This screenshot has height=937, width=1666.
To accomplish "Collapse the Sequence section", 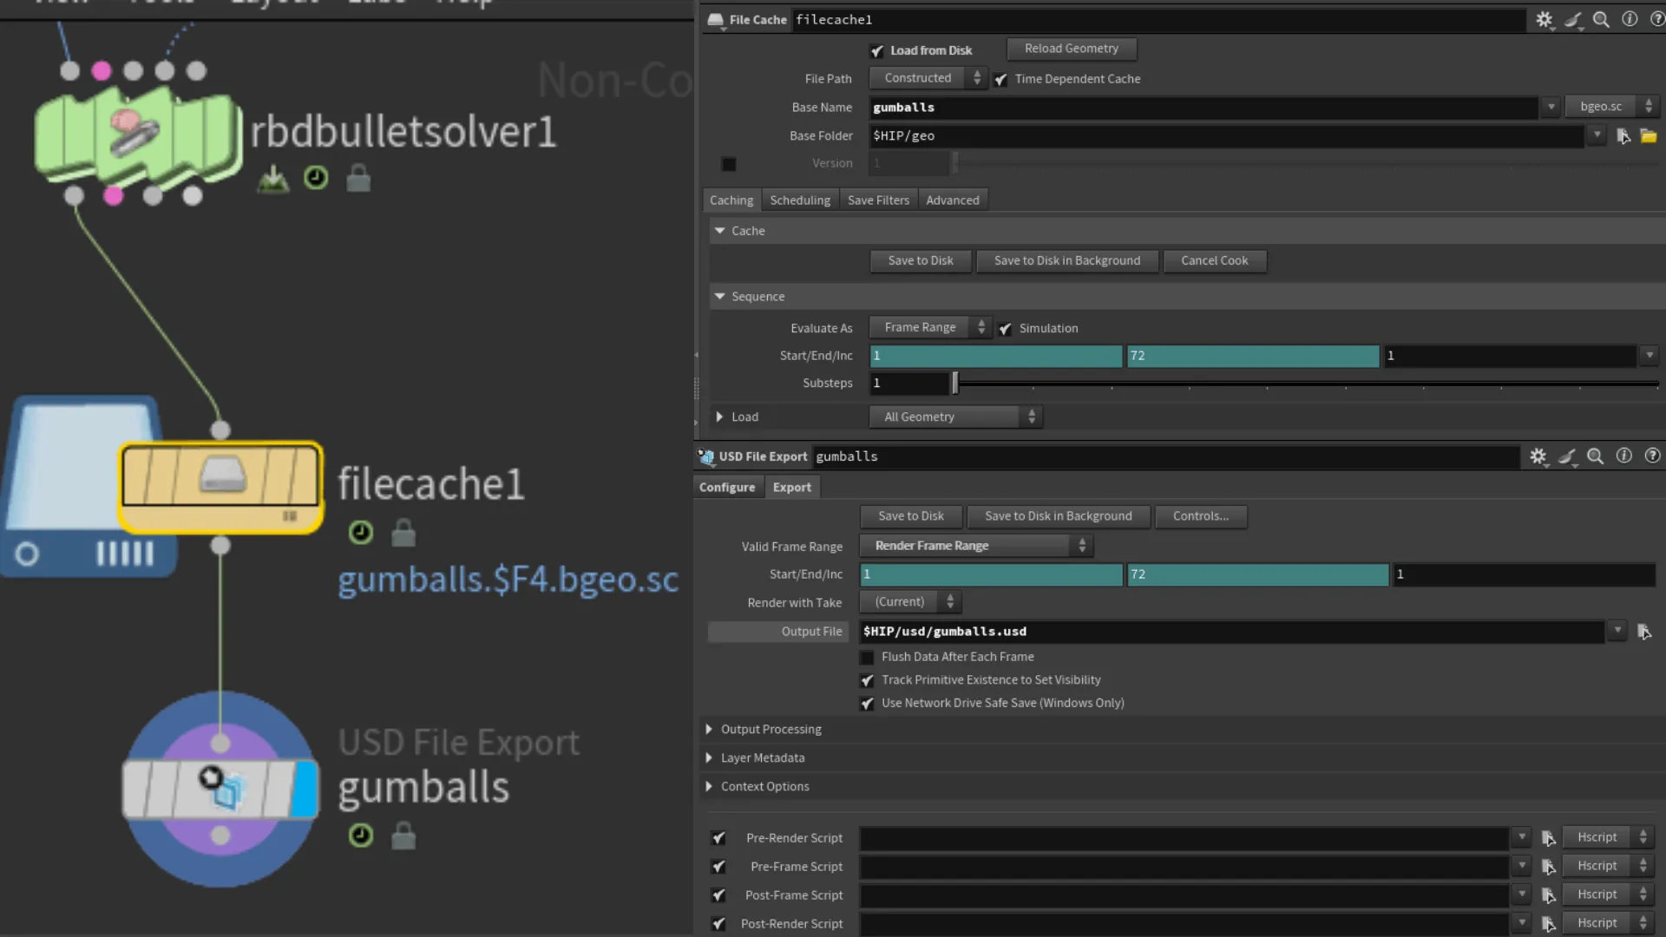I will tap(719, 296).
